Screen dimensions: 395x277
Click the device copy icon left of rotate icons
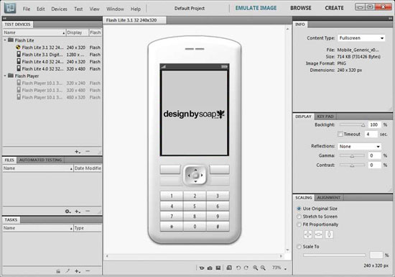point(229,268)
